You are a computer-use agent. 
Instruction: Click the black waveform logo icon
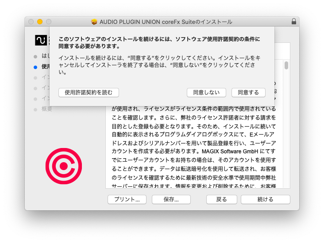coord(41,40)
